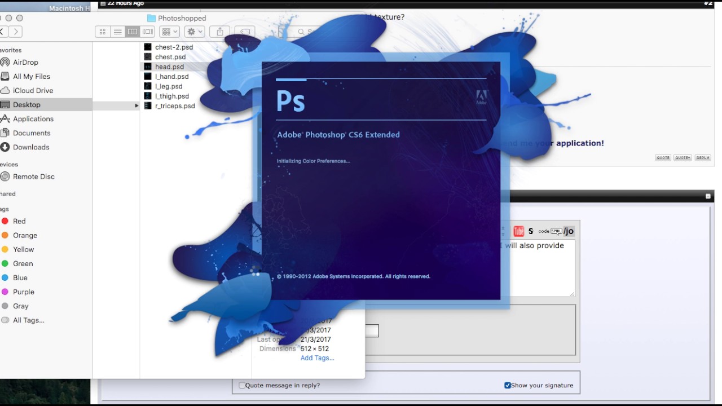722x406 pixels.
Task: Filter by the Green tag
Action: pos(23,264)
